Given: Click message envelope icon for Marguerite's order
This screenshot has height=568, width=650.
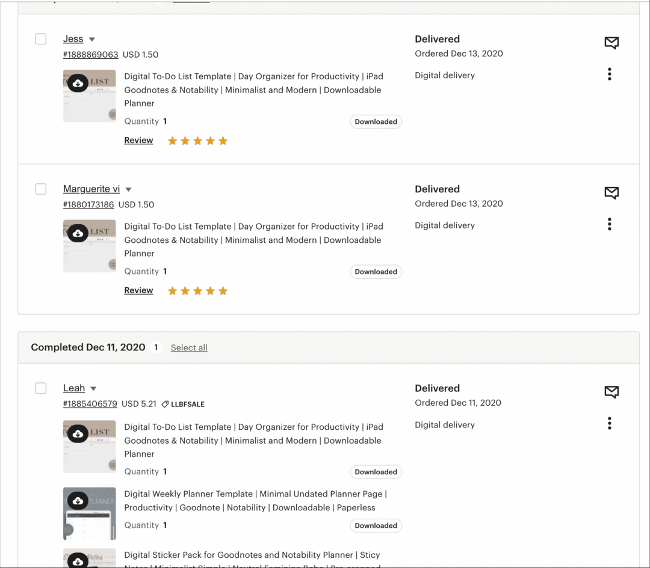Looking at the screenshot, I should pyautogui.click(x=611, y=192).
